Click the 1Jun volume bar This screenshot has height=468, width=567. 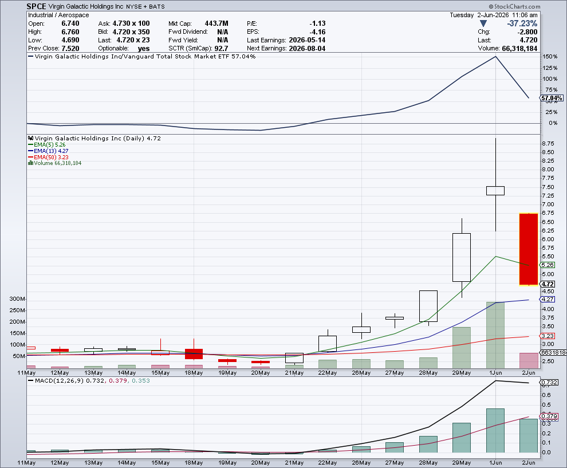click(x=495, y=335)
